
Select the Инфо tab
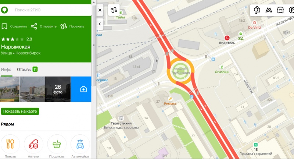tap(6, 70)
